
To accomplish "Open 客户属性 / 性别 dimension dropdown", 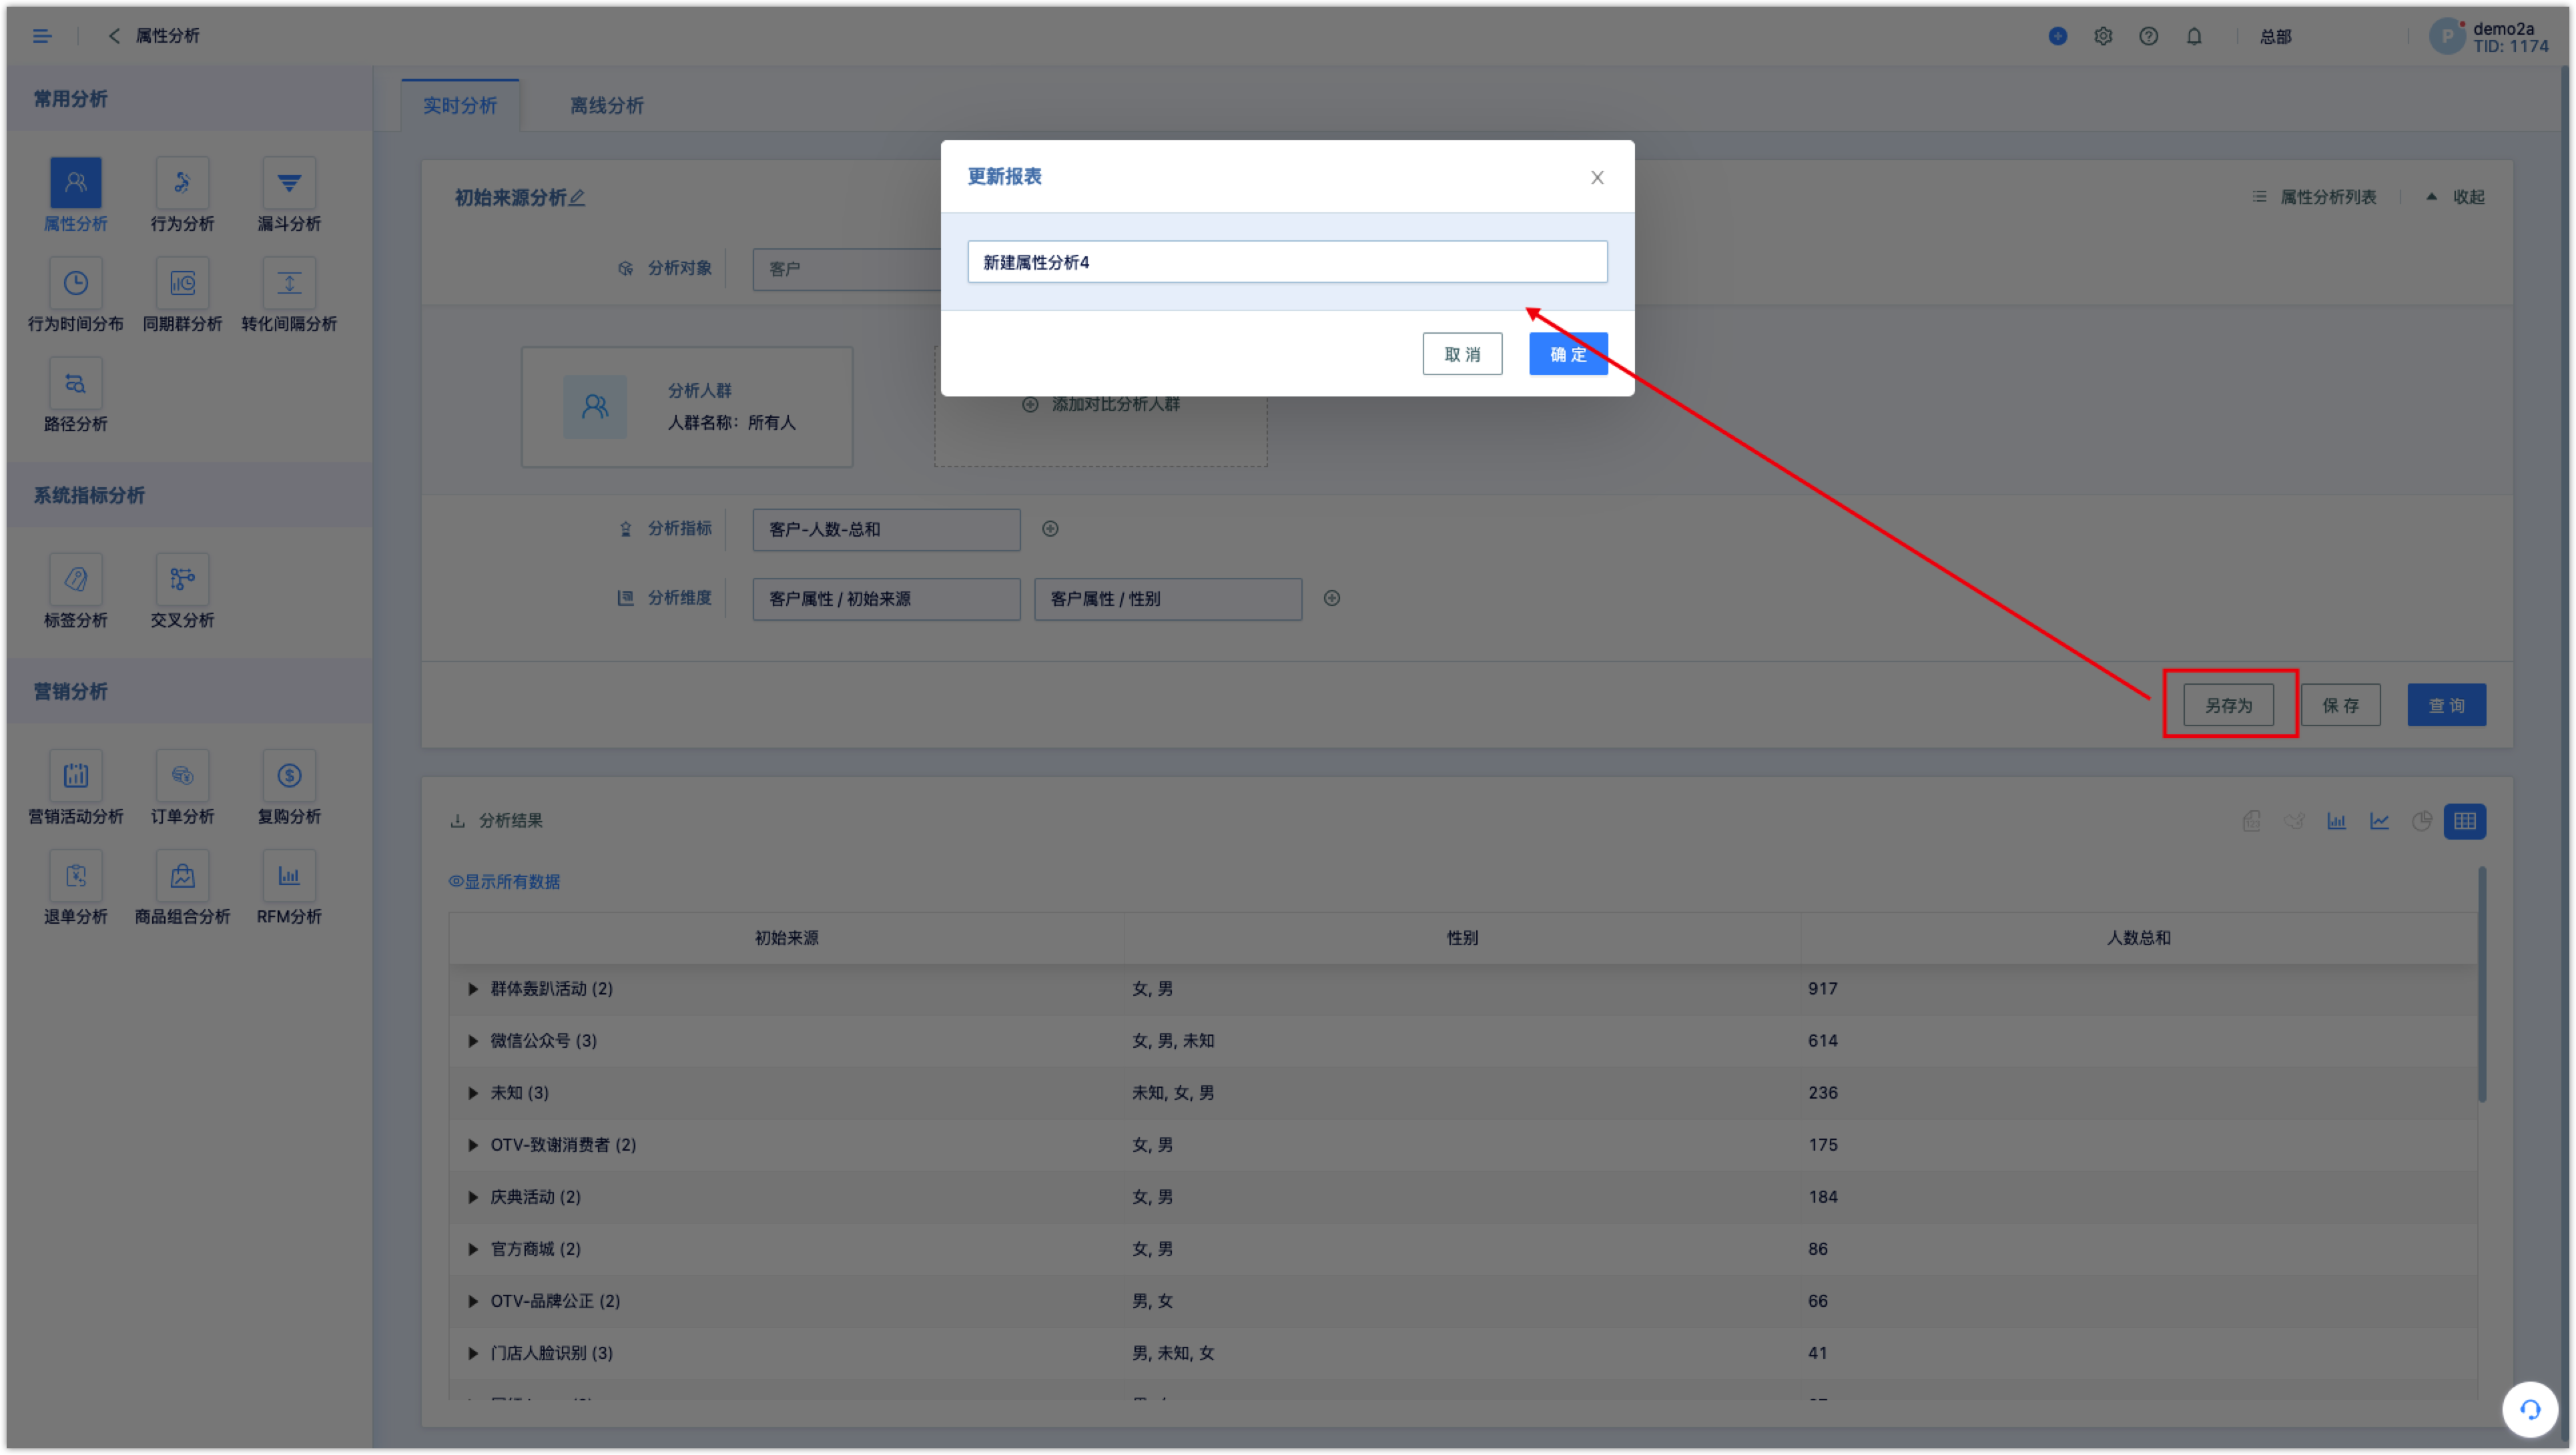I will pos(1167,598).
